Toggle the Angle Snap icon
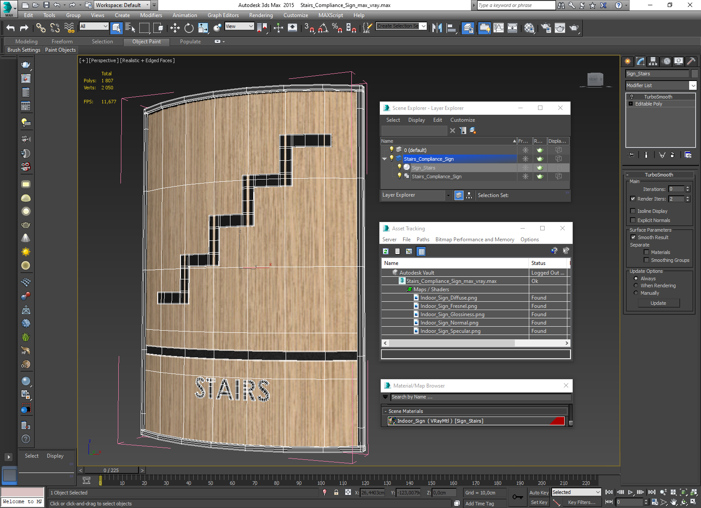This screenshot has width=701, height=508. 323,28
